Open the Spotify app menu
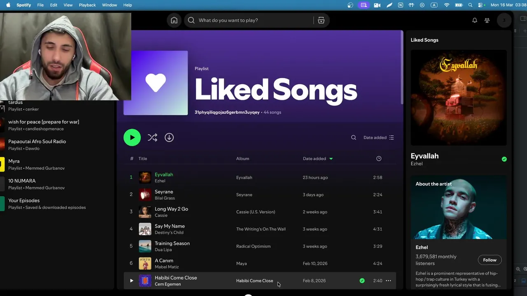 click(x=24, y=5)
